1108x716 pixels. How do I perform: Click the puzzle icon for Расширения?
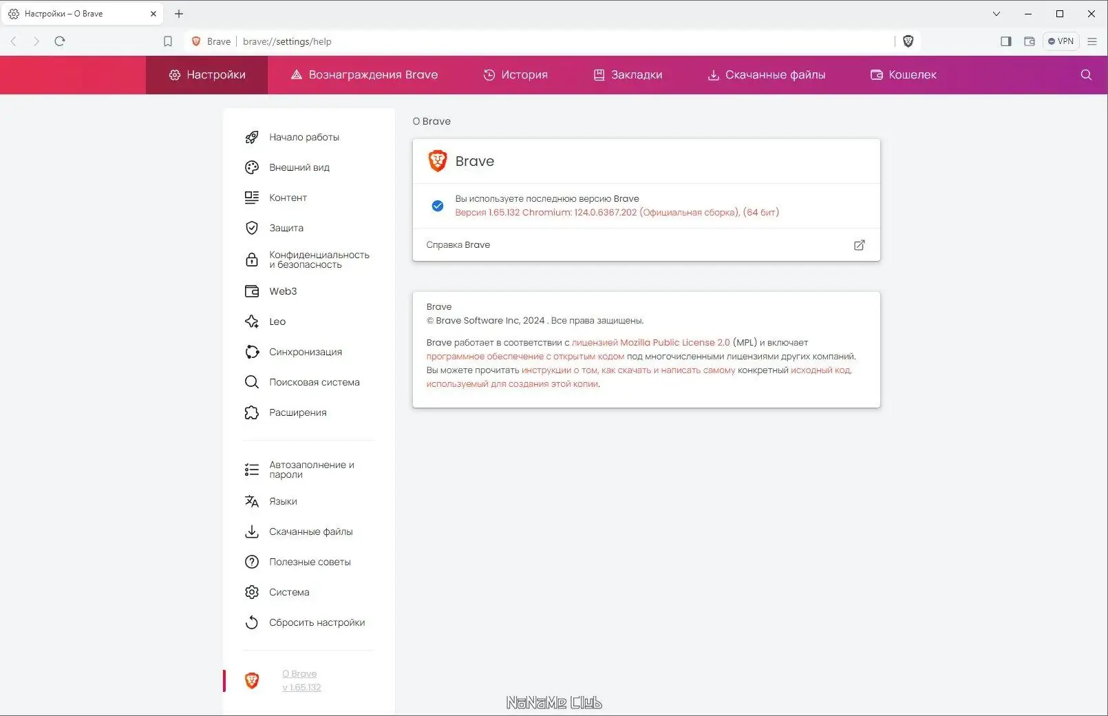(252, 412)
